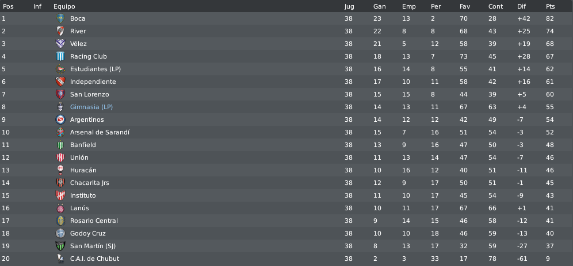Sort by the Equipo column header
Image resolution: width=573 pixels, height=266 pixels.
64,6
